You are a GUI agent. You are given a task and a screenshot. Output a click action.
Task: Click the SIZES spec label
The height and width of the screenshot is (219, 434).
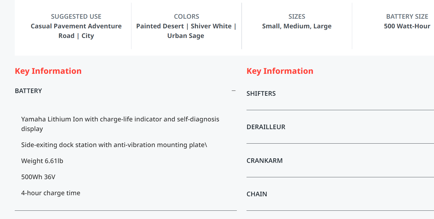pyautogui.click(x=297, y=17)
